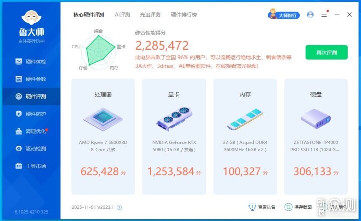Click version number 6.1025.4210.325
The height and width of the screenshot is (221, 361).
[31, 212]
